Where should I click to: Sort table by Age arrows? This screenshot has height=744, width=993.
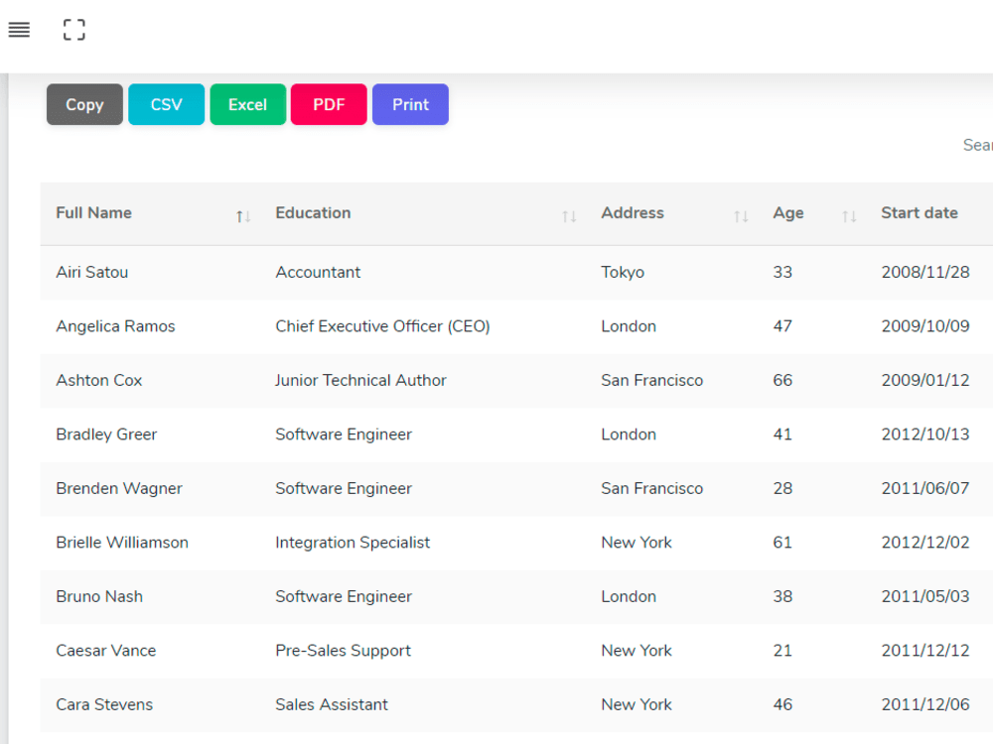click(x=849, y=217)
